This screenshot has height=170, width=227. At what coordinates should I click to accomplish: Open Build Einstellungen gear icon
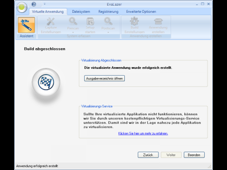134,21
